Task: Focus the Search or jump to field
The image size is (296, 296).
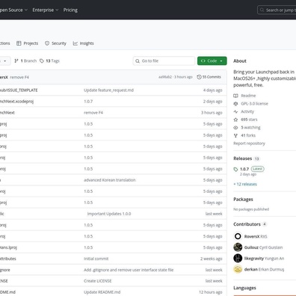Action: 277,10
